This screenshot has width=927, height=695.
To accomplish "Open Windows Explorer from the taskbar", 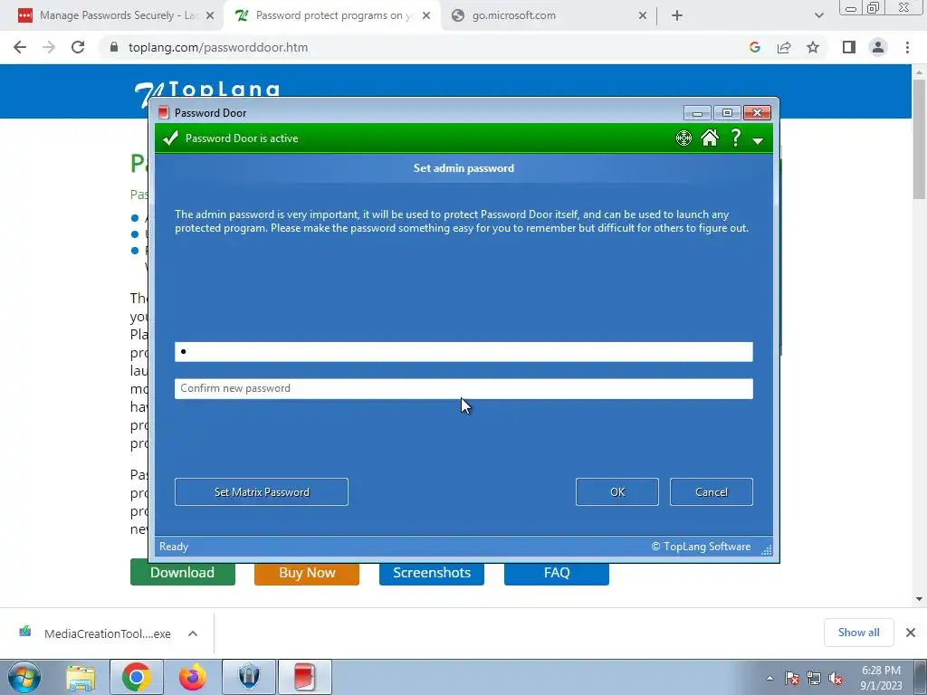I will 81,677.
